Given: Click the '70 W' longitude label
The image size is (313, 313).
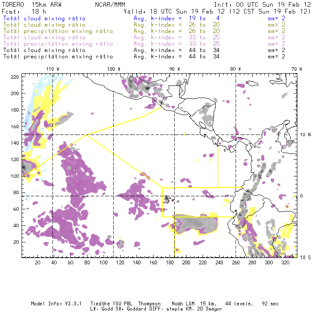Looking at the screenshot, I should [297, 69].
